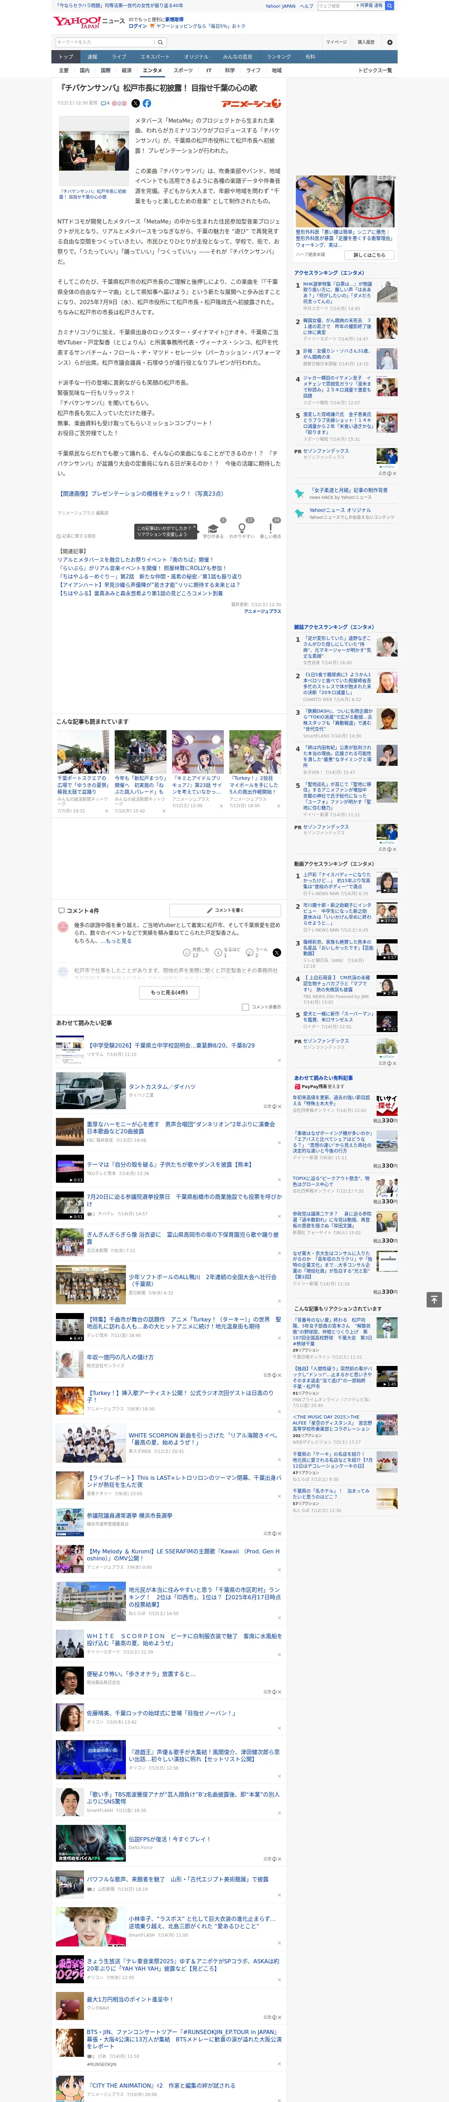449x2102 pixels.
Task: Click the アニメージュプラス publisher logo
Action: coord(251,104)
